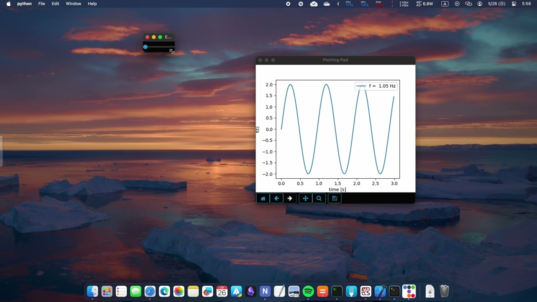Open Notes from the dock

click(193, 291)
